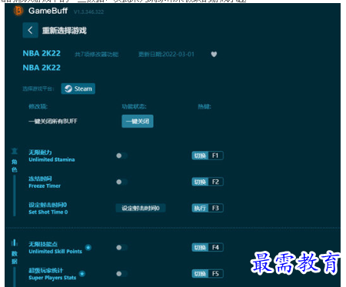The width and height of the screenshot is (346, 287).
Task: Click star badge beside Unlimited Skill Points
Action: [88, 248]
